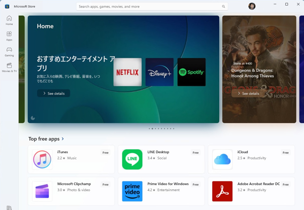
Task: Click See details on Dungeons & Dragons
Action: (x=248, y=93)
